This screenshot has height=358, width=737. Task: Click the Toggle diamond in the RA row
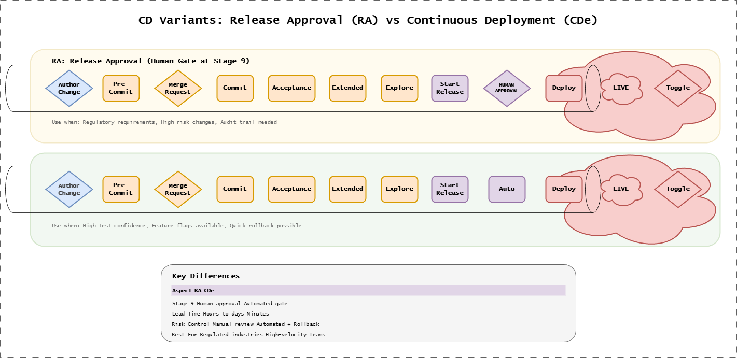pos(678,88)
